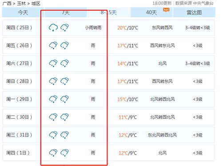
Task: Switch to the 雷达图 tab
Action: pos(194,12)
